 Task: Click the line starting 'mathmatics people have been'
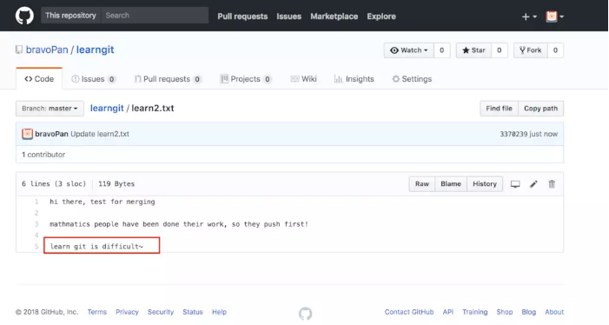[x=179, y=224]
